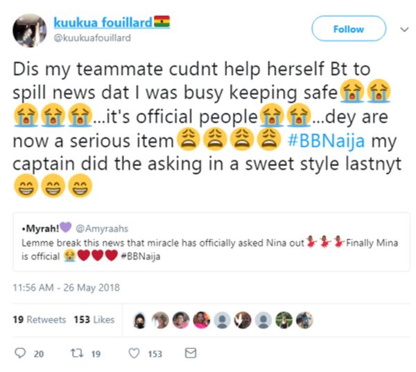
Task: Click the last liker avatar in the row
Action: coord(304,320)
